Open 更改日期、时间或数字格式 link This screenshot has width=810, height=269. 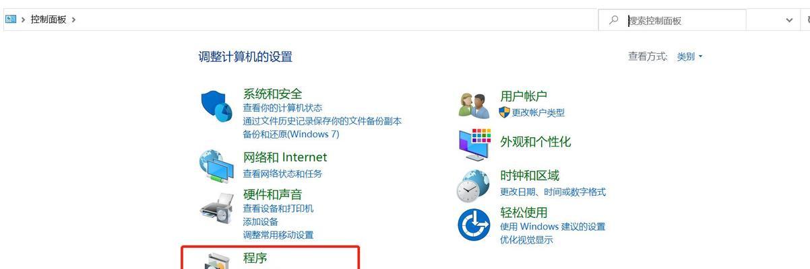coord(553,192)
